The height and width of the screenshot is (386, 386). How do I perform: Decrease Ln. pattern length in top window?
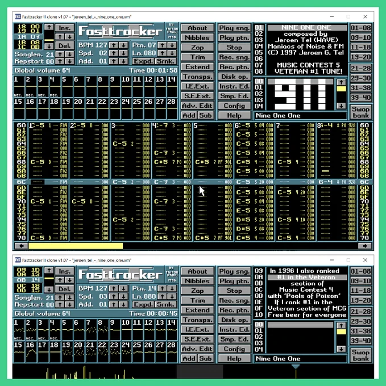172,53
